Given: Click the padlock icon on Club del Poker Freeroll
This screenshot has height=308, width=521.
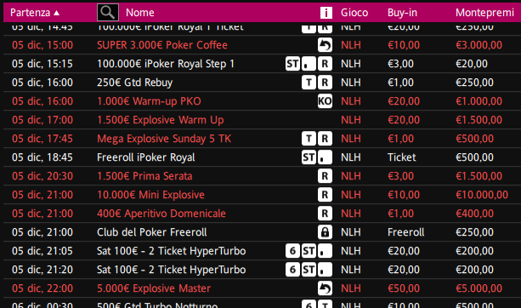Looking at the screenshot, I should (325, 232).
